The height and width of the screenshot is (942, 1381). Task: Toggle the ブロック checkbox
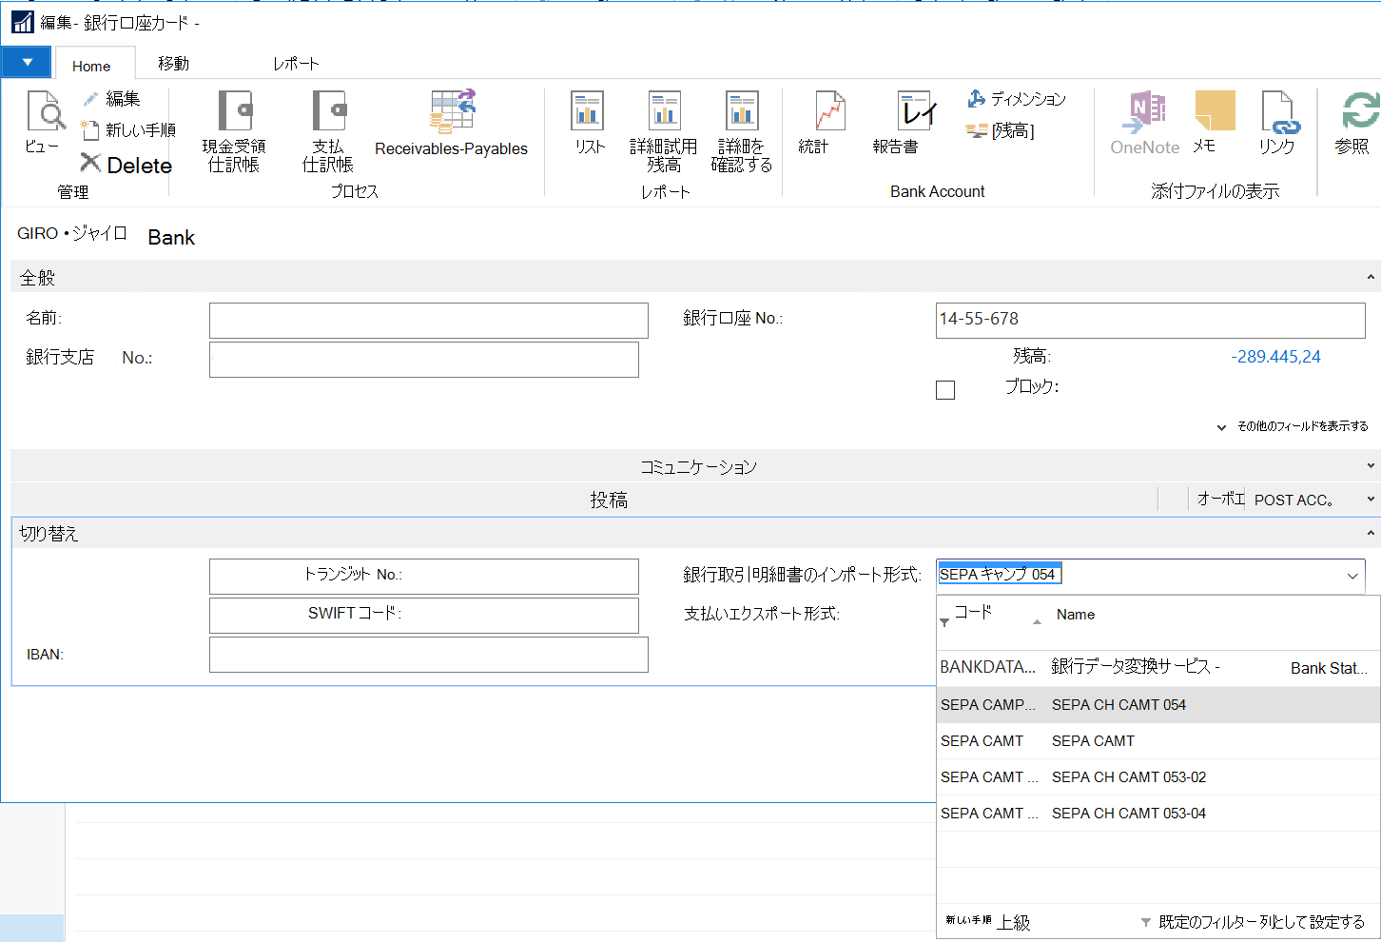(945, 390)
